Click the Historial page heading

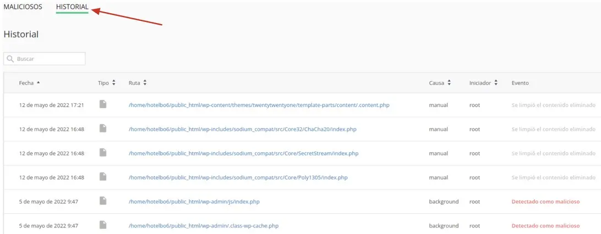(21, 34)
